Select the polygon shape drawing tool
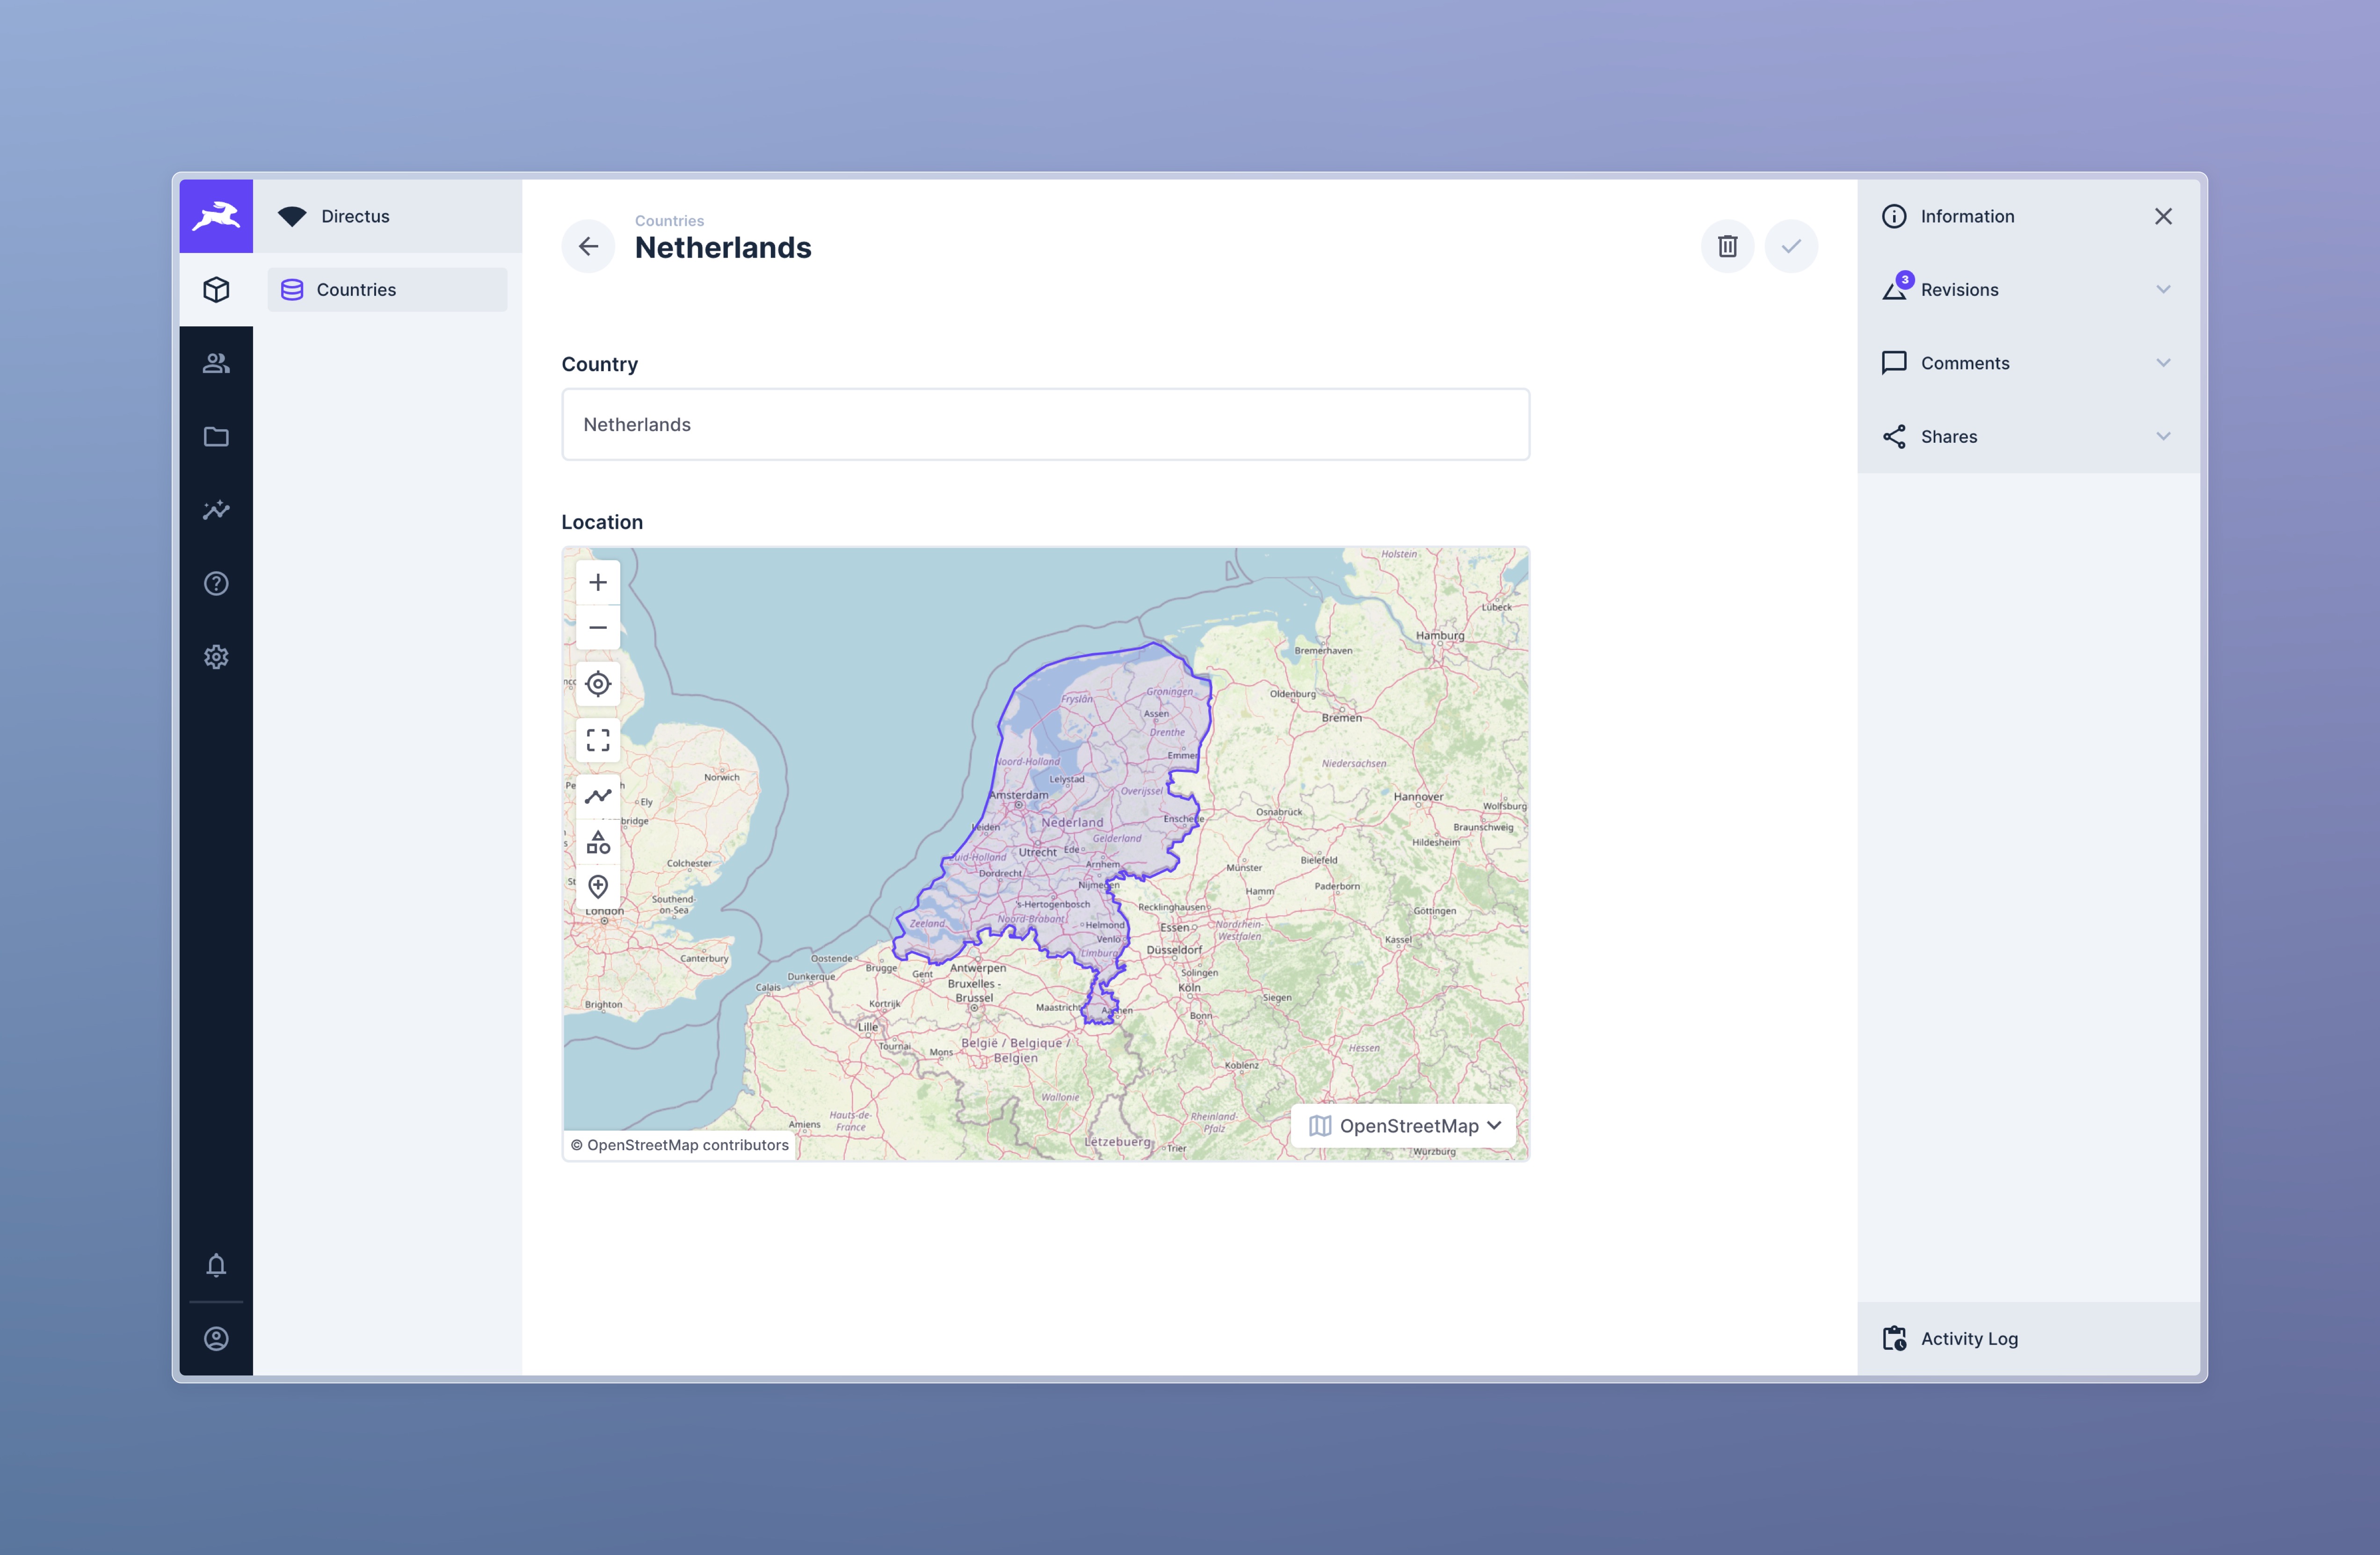Screen dimensions: 2380x1555 tap(598, 842)
